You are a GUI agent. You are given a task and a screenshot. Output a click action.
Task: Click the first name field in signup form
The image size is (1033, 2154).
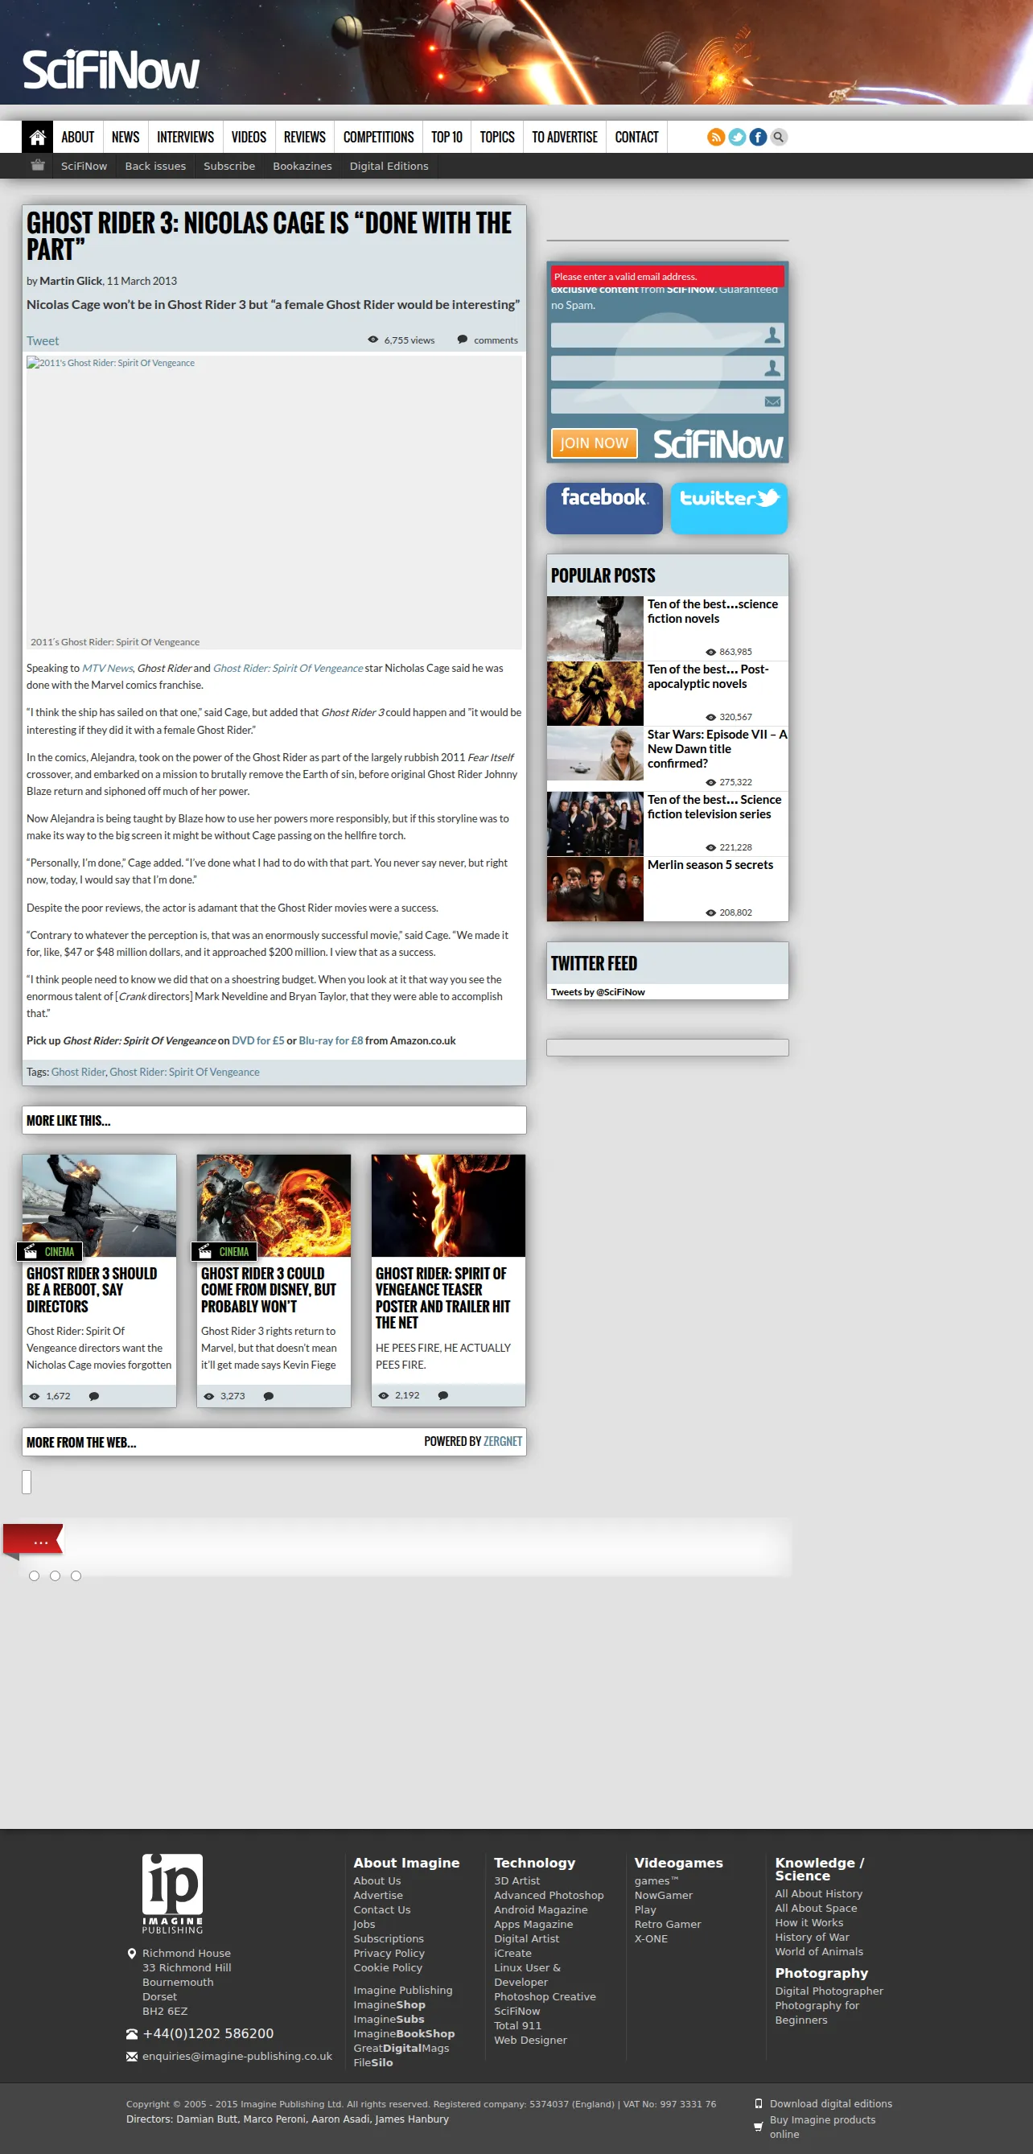tap(667, 336)
